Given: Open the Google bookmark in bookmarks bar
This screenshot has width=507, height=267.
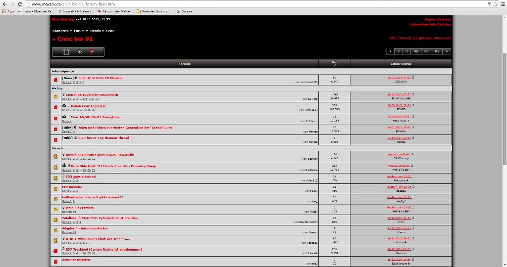Looking at the screenshot, I should (184, 11).
